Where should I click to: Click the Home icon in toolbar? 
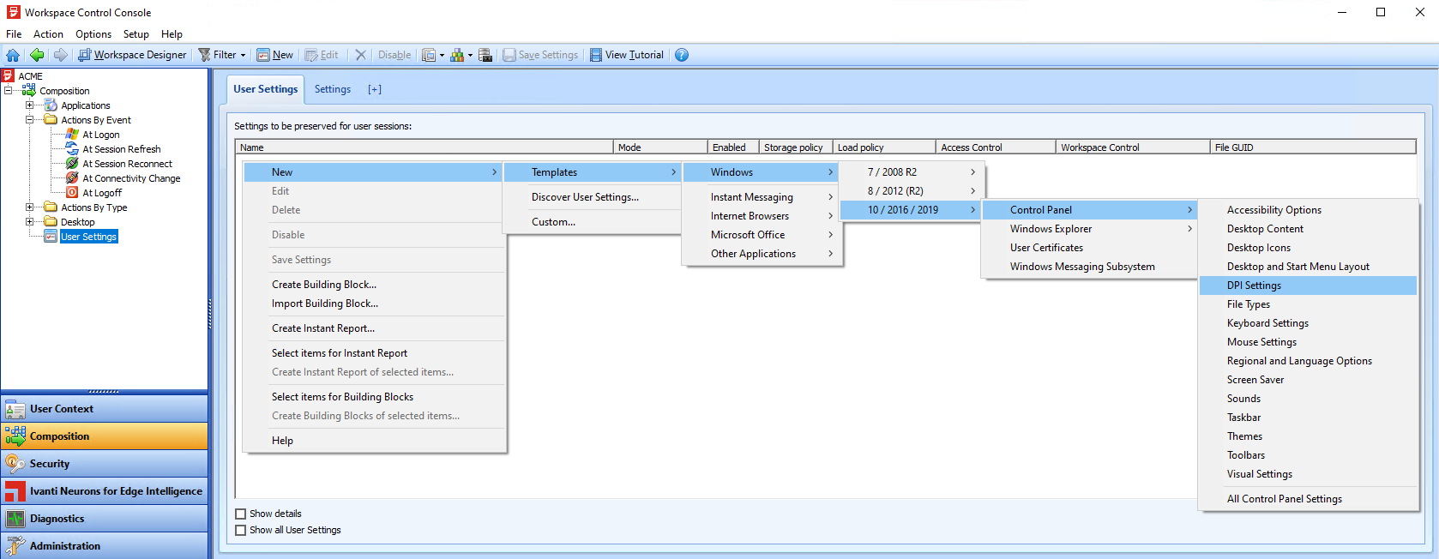[13, 55]
